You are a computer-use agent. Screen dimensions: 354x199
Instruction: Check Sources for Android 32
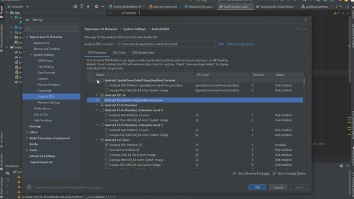(x=106, y=150)
